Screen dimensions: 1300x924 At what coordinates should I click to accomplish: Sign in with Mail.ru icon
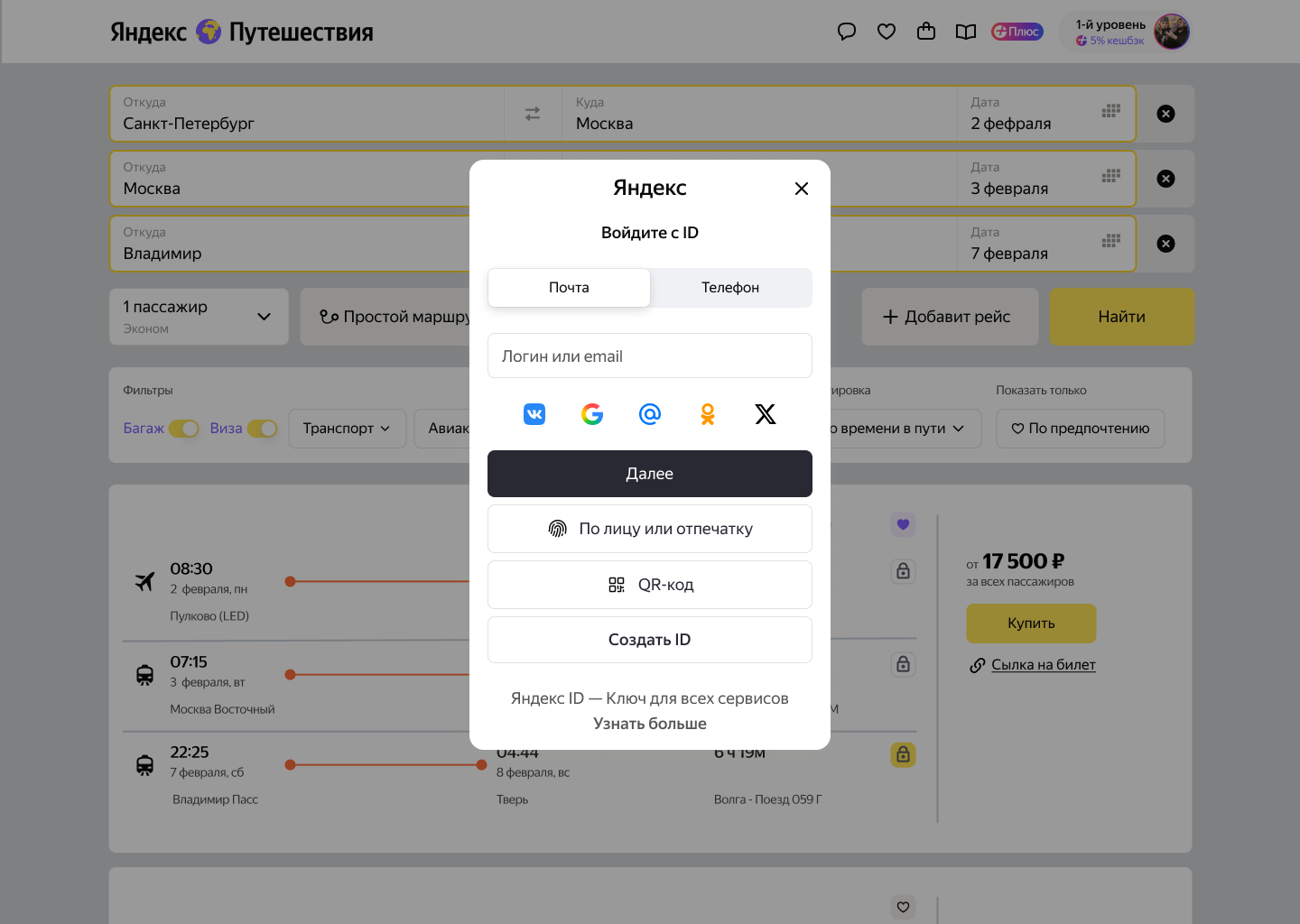tap(650, 414)
